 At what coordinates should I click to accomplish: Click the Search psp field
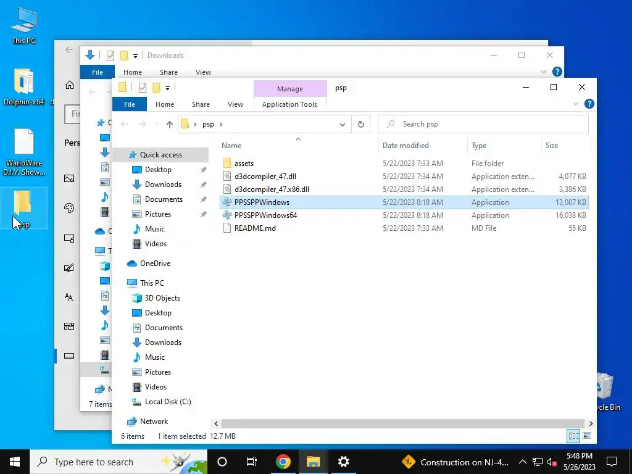(x=483, y=124)
